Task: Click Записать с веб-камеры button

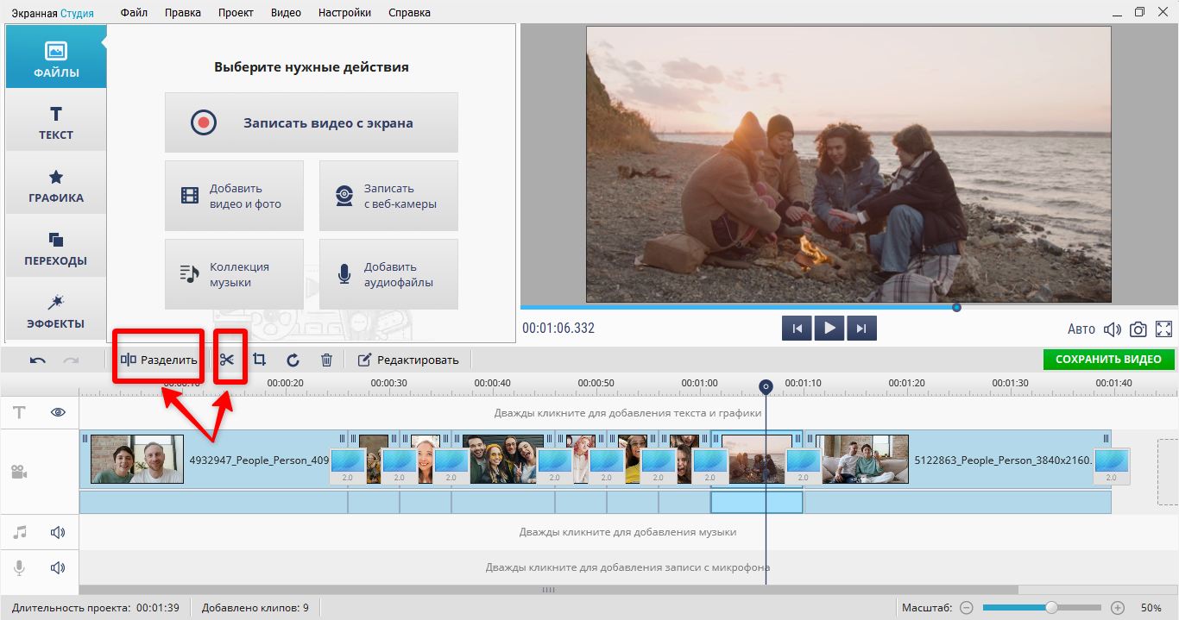Action: coord(388,196)
